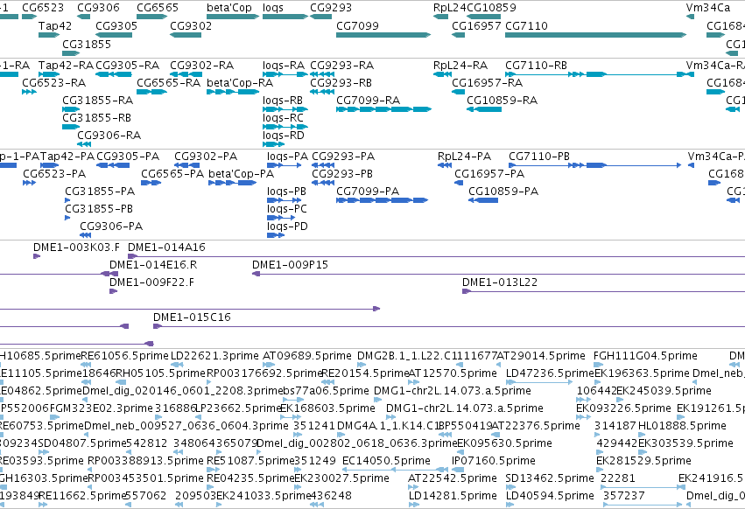Click the CG9305 gene label
Viewport: 745px width, 509px height.
[116, 25]
